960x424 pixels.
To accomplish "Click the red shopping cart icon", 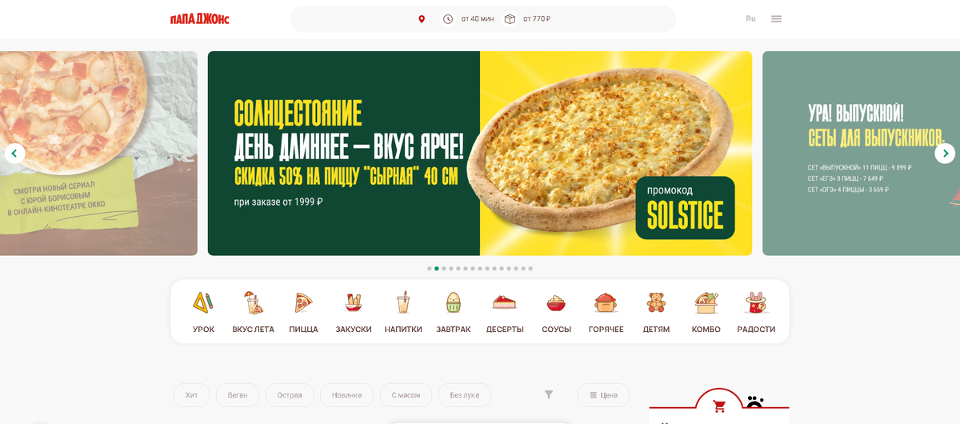I will pyautogui.click(x=719, y=406).
